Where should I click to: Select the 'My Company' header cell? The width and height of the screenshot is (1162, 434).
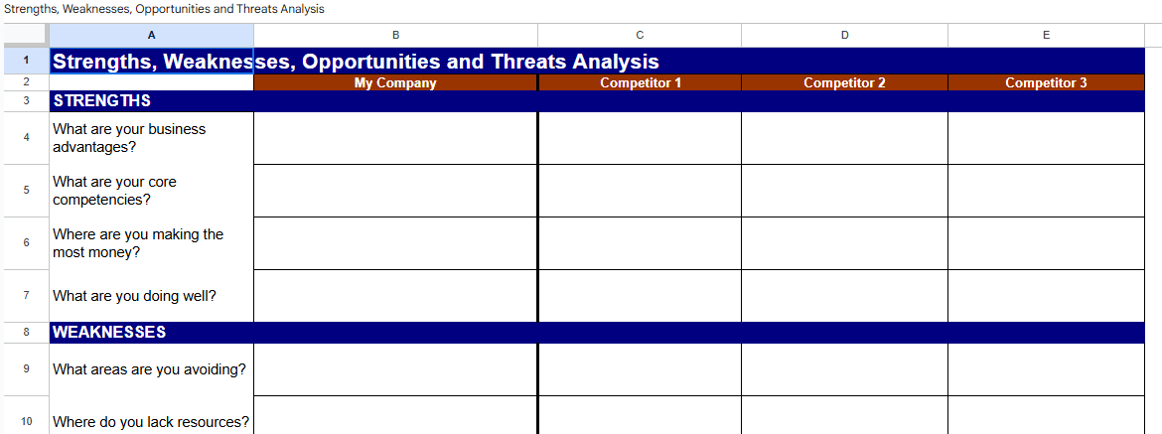tap(395, 83)
